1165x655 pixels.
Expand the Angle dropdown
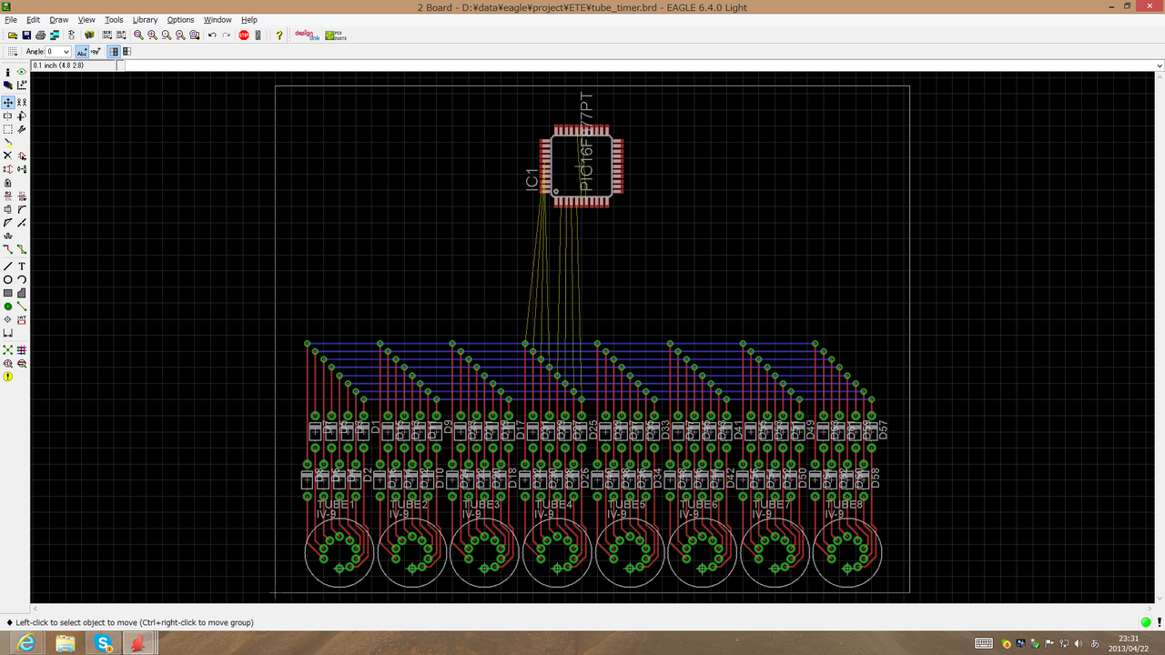point(66,52)
